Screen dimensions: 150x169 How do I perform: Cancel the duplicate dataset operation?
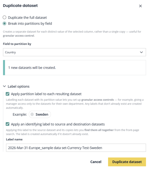(96, 162)
